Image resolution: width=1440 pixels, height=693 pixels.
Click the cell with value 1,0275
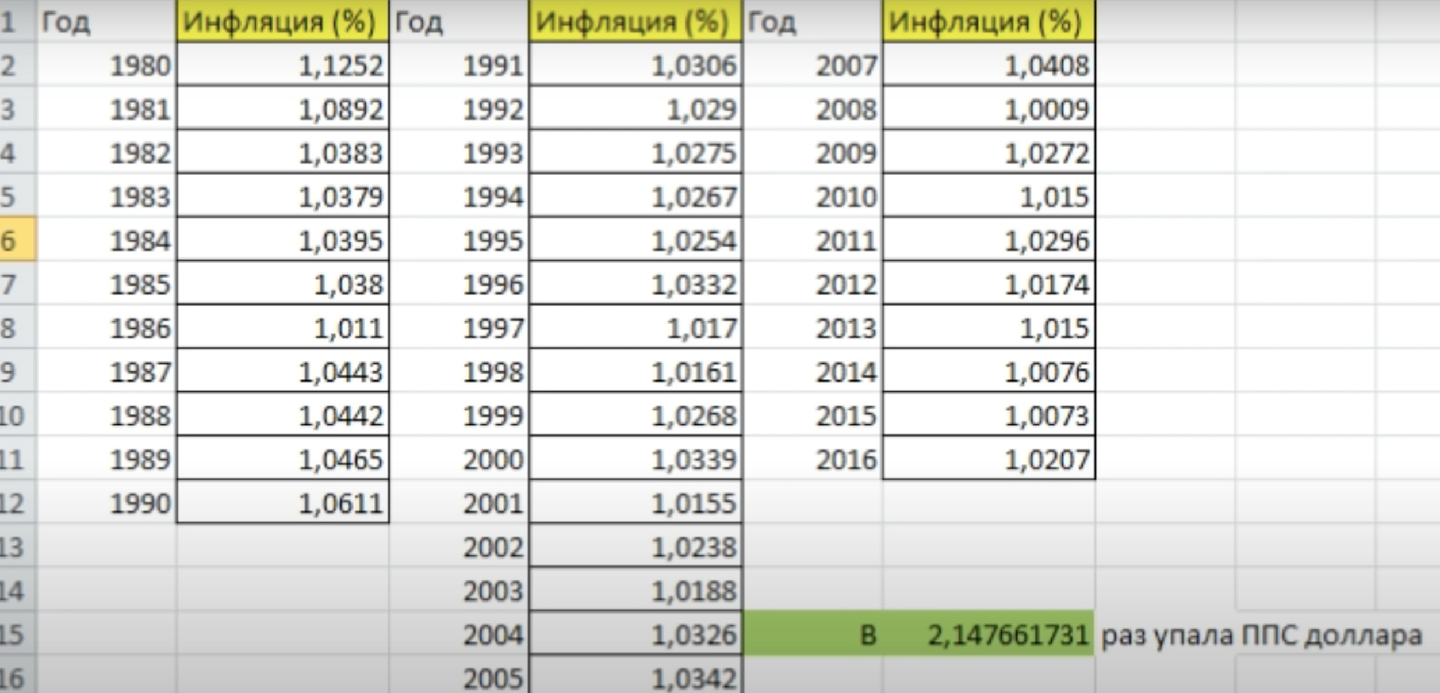point(635,152)
